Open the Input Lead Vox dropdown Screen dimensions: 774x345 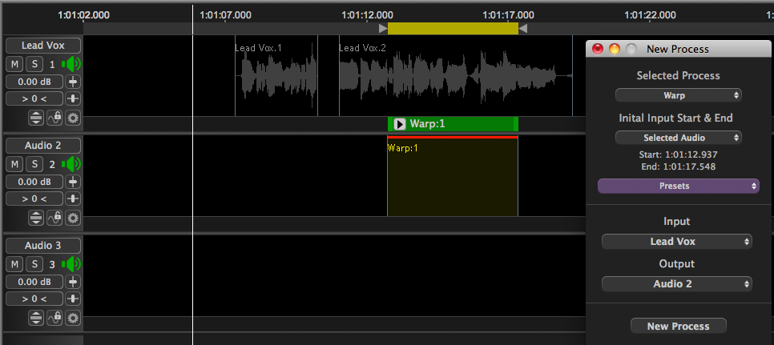tap(677, 241)
